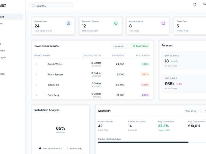Image resolution: width=206 pixels, height=154 pixels.
Task: Click the Export Excel button
Action: point(140,46)
